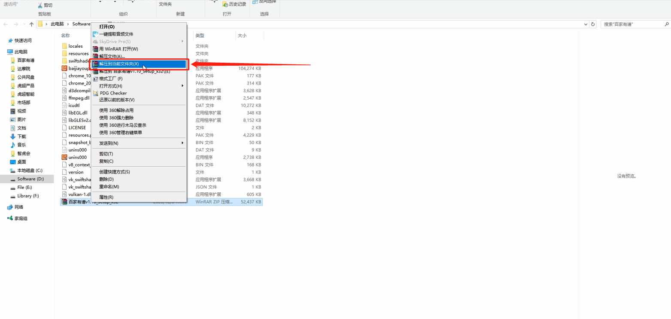Select the 百家有谱 setup ZIP archive icon
The width and height of the screenshot is (671, 319).
point(64,202)
